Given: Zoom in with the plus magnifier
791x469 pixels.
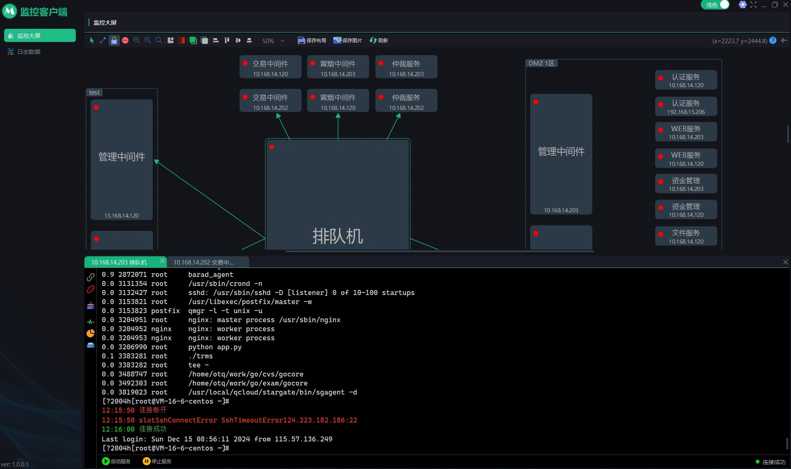Looking at the screenshot, I should pyautogui.click(x=136, y=40).
